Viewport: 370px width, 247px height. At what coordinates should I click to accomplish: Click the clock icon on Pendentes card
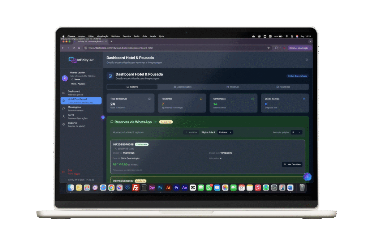pyautogui.click(x=201, y=99)
